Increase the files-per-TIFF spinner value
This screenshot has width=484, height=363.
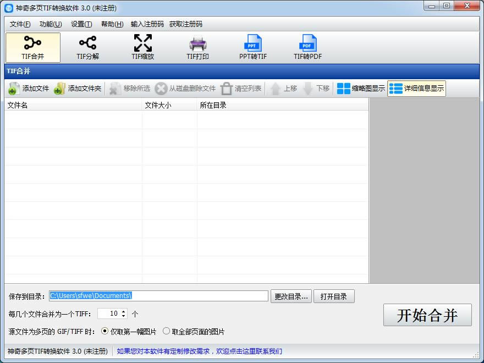(123, 311)
